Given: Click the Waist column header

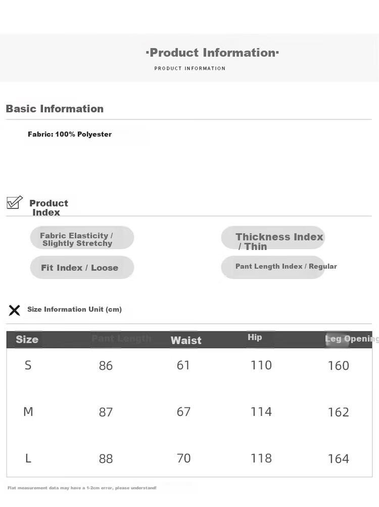Looking at the screenshot, I should [x=186, y=340].
